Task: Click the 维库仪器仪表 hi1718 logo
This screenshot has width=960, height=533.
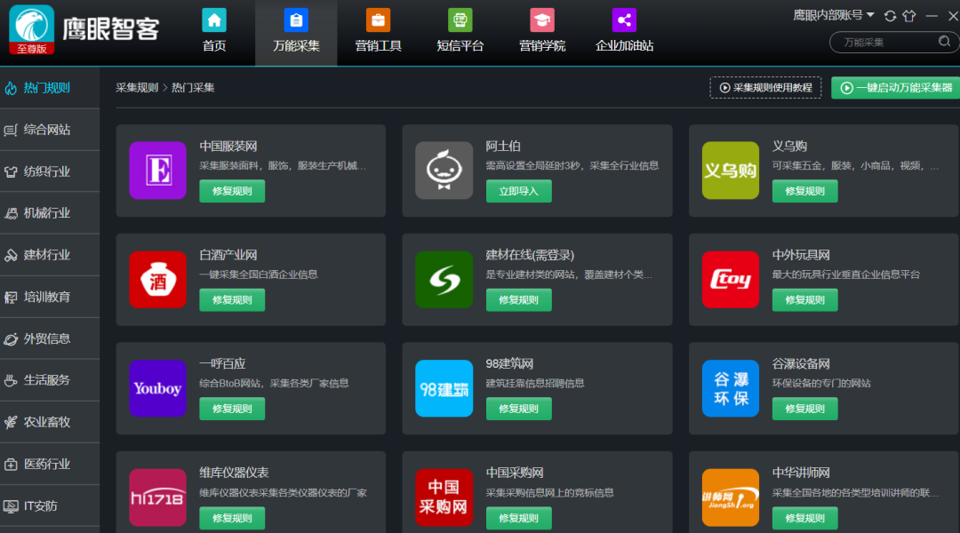Action: (158, 497)
